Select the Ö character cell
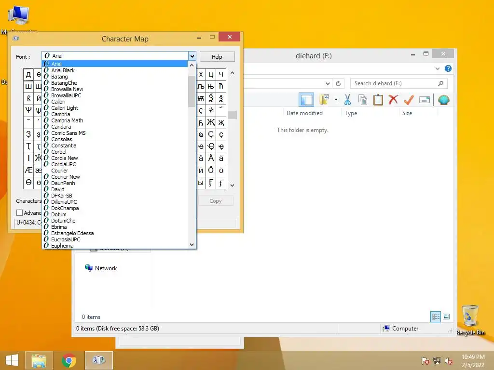The height and width of the screenshot is (370, 494). [211, 171]
